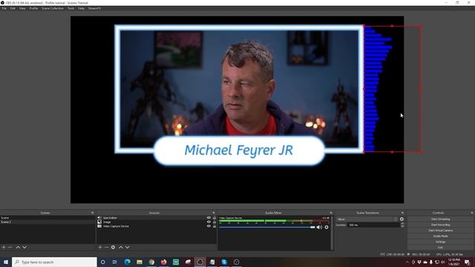The width and height of the screenshot is (475, 267).
Task: Pop out the Controls dock
Action: point(472,213)
